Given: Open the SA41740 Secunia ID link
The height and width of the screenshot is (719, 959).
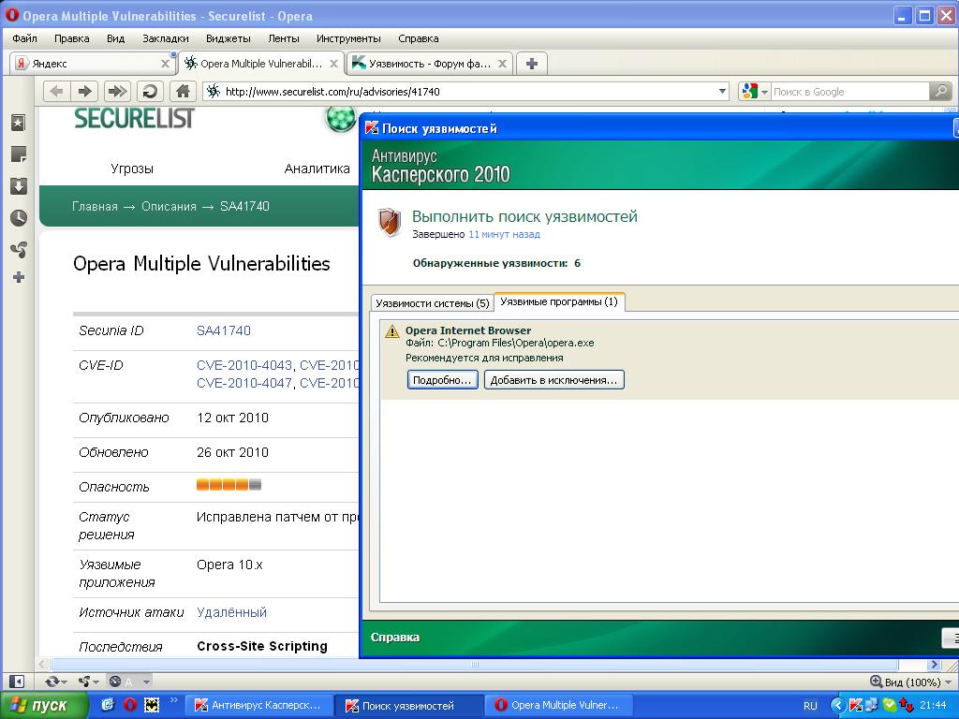Looking at the screenshot, I should pos(224,330).
